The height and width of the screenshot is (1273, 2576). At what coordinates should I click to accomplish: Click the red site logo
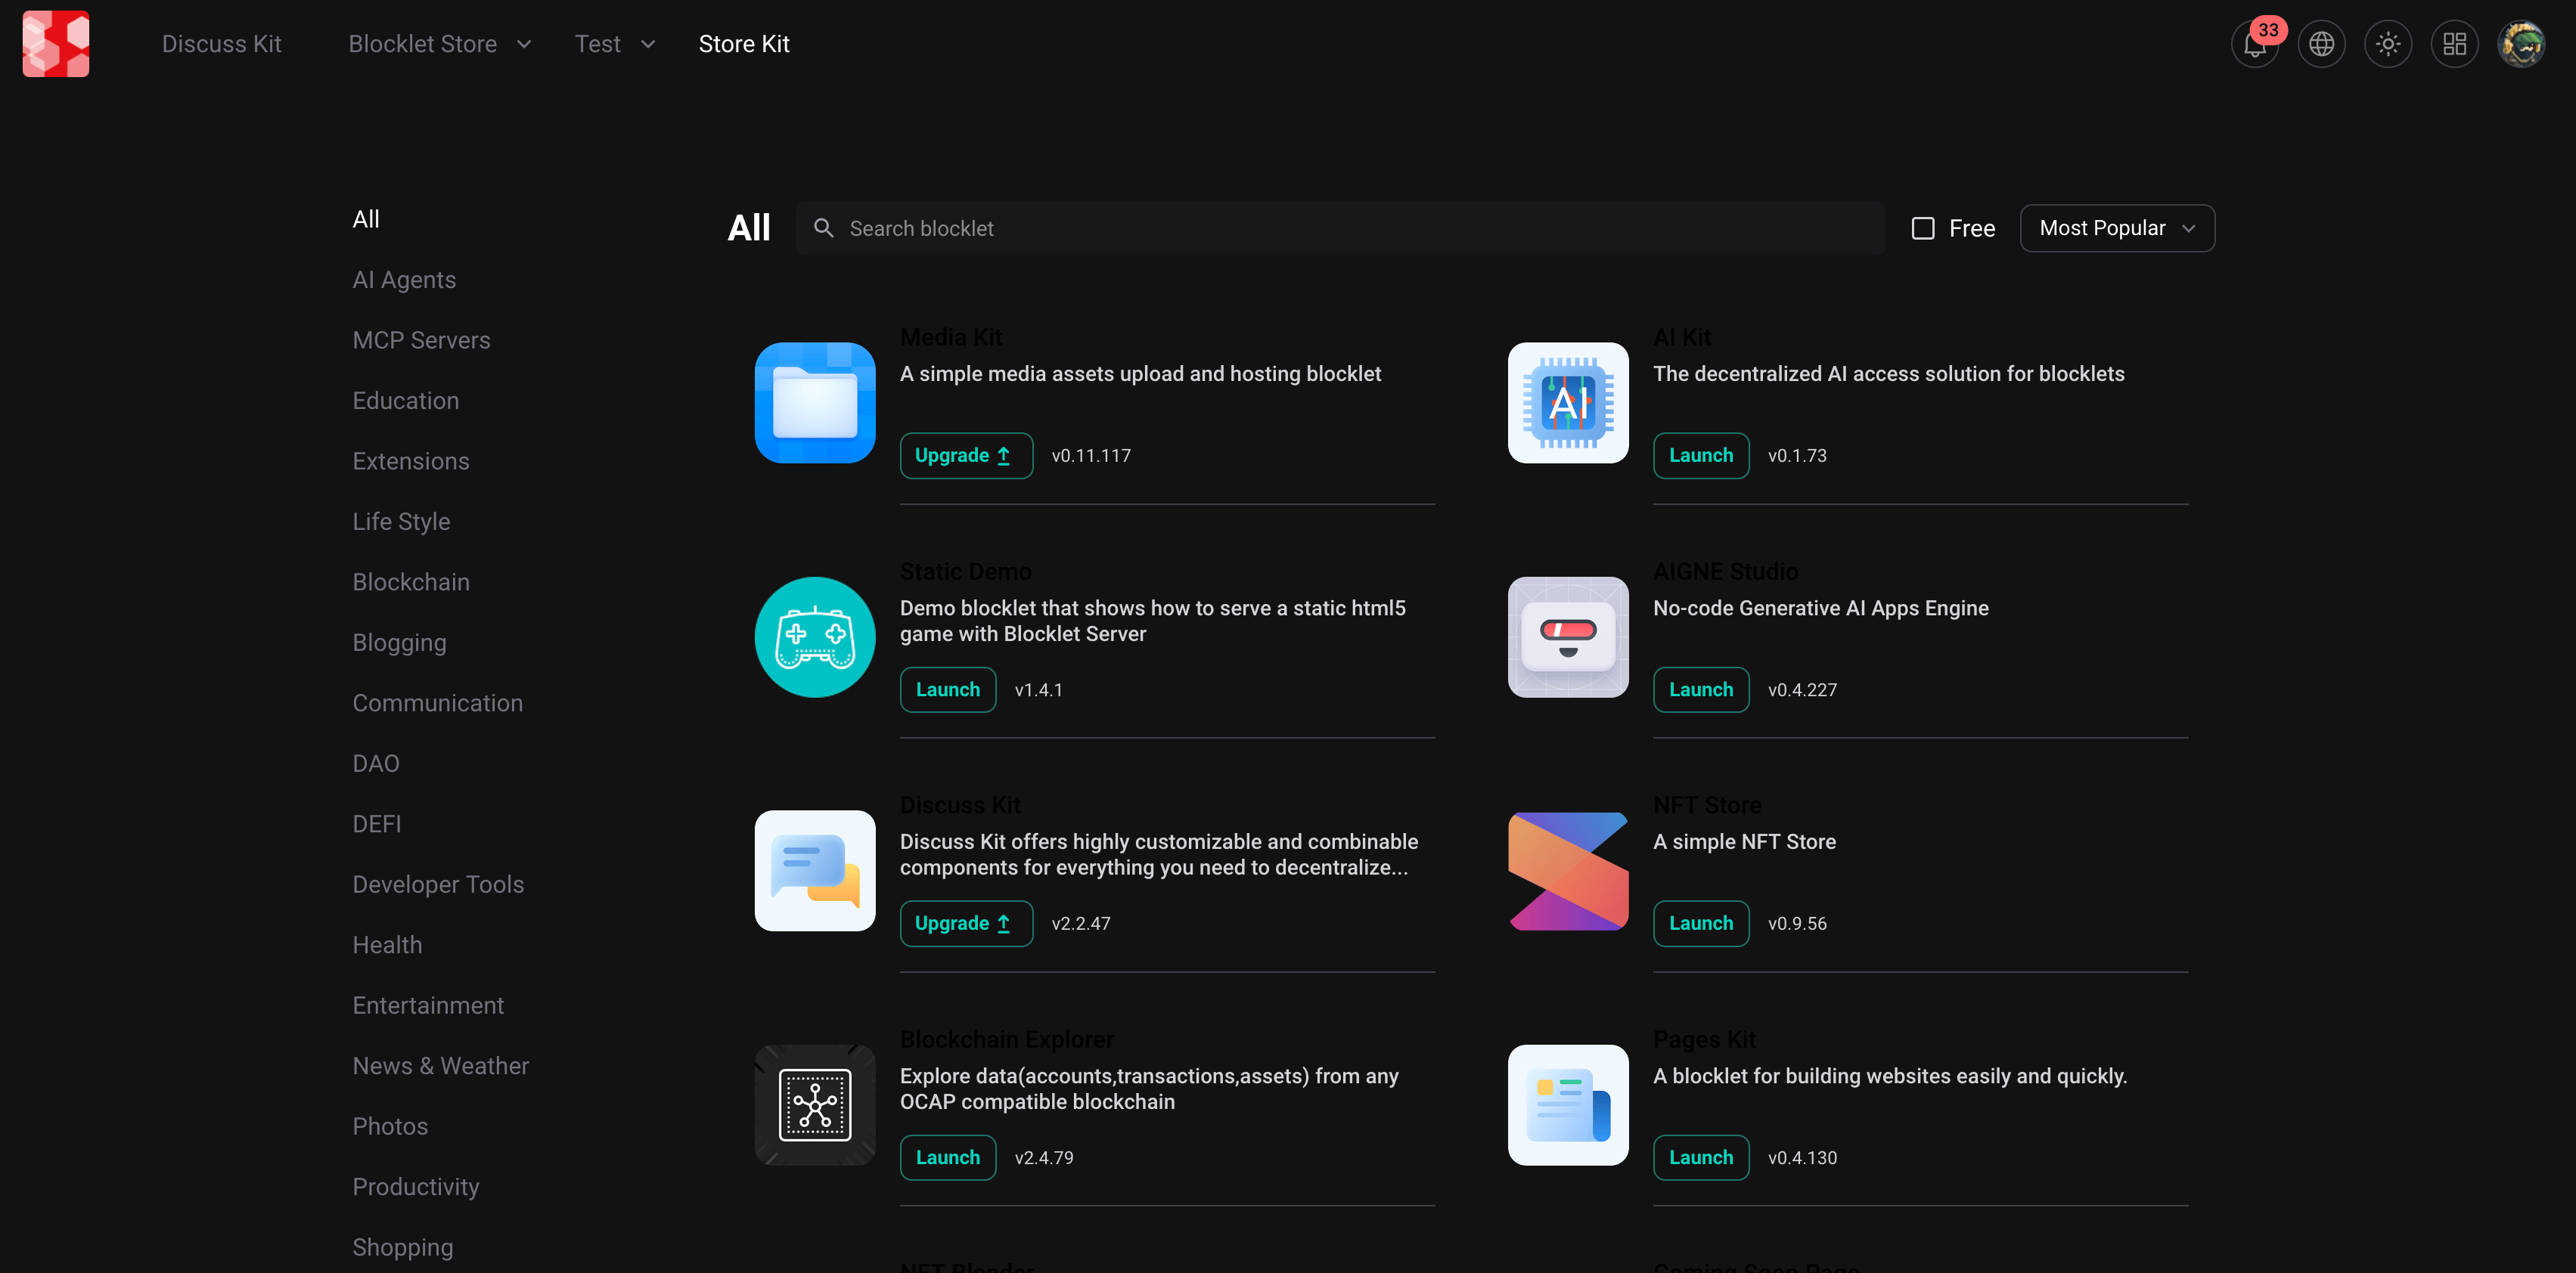click(56, 44)
